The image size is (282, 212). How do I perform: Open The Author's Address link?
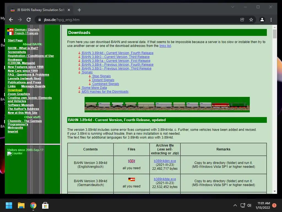point(23,109)
